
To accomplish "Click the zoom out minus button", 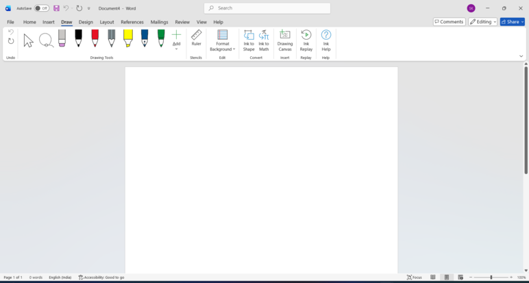I will point(471,278).
